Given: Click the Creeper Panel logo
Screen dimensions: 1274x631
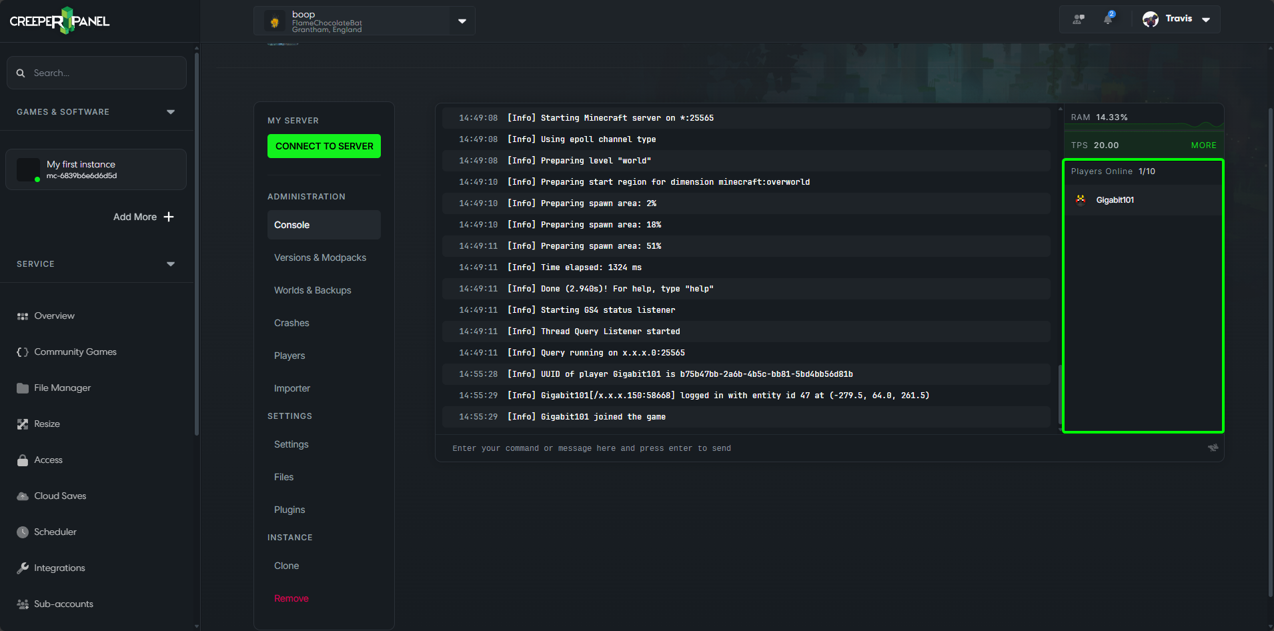Looking at the screenshot, I should click(x=59, y=20).
